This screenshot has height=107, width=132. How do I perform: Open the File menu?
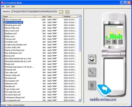point(3,6)
